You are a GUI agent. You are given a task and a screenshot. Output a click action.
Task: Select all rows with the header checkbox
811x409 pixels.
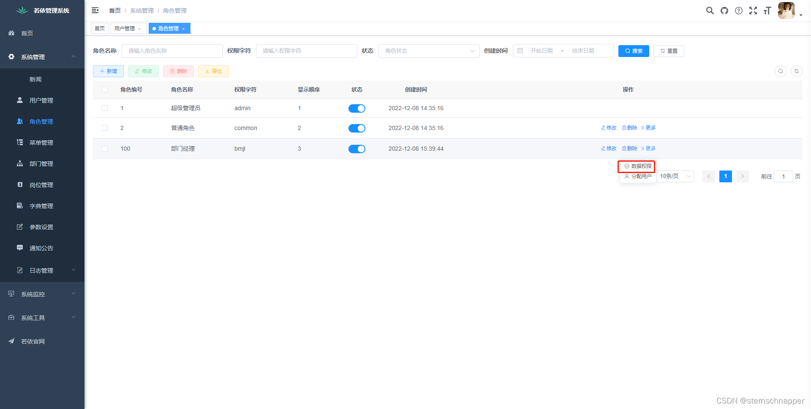click(104, 89)
